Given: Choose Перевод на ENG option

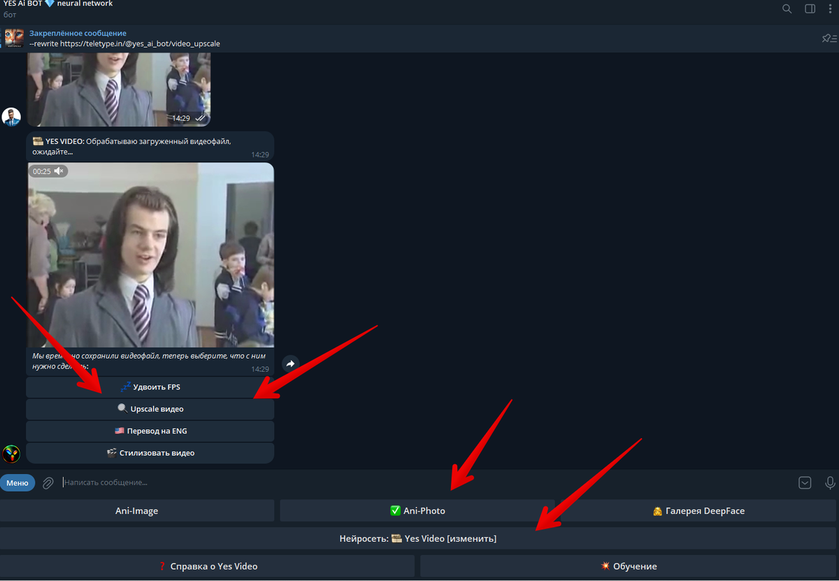Looking at the screenshot, I should pos(150,431).
